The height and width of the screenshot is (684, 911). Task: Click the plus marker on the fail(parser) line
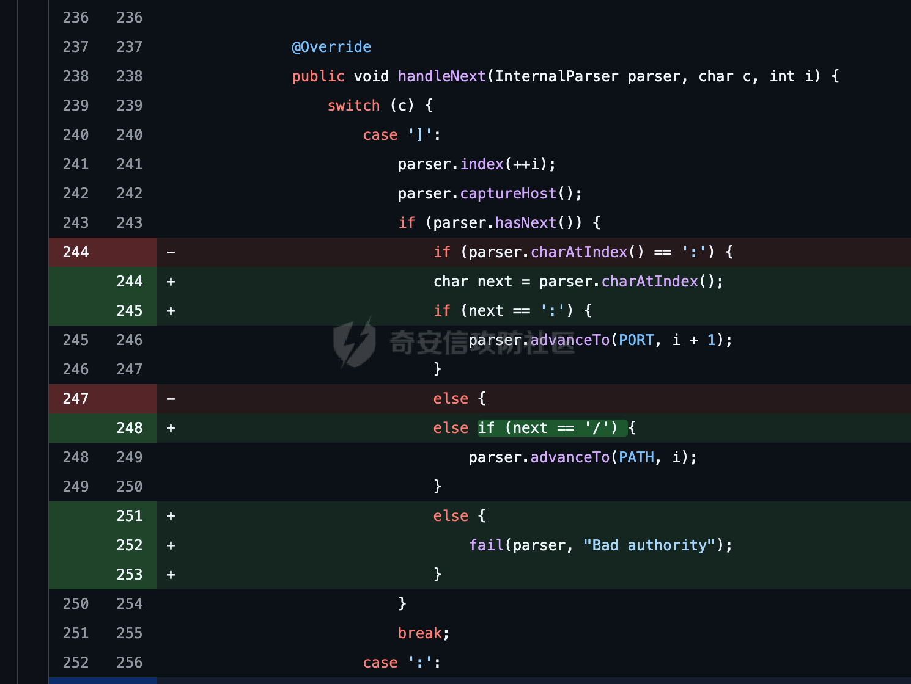[x=171, y=545]
